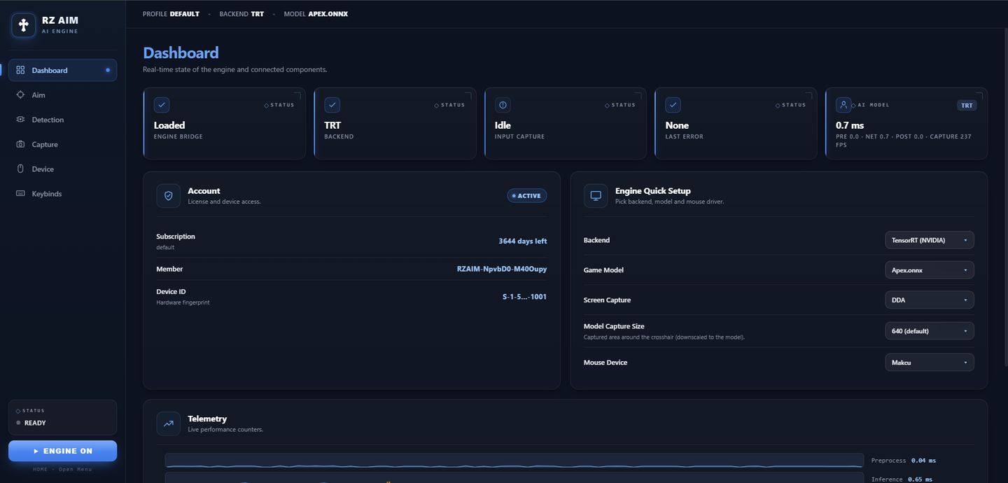1008x483 pixels.
Task: Click the None Last Error status text
Action: [677, 125]
